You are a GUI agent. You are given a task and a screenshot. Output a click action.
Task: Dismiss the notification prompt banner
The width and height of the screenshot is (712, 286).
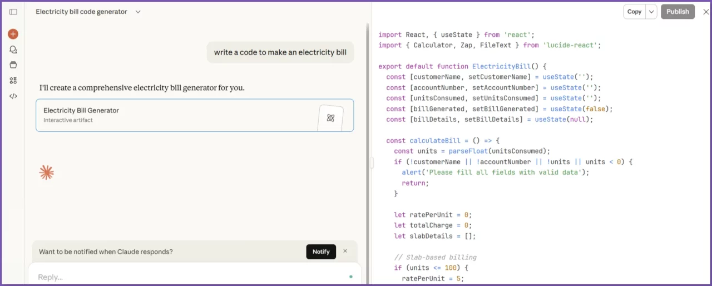(345, 251)
